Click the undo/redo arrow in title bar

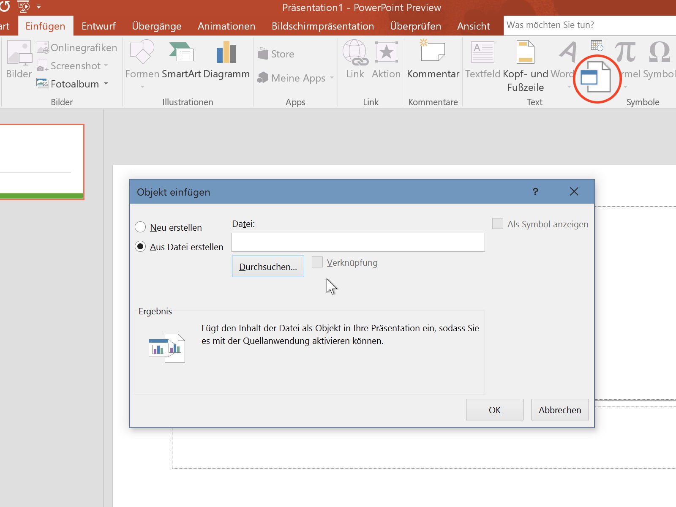[x=5, y=6]
